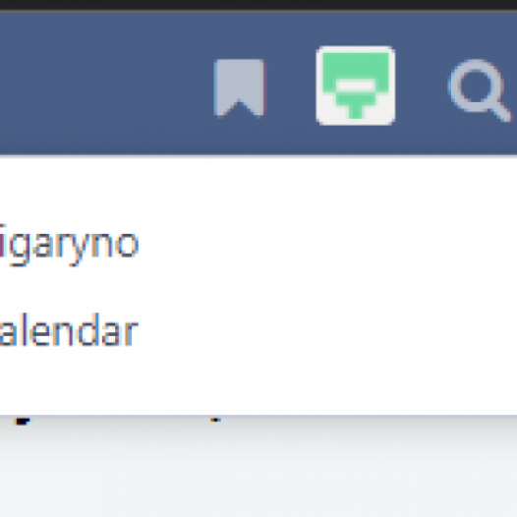This screenshot has height=517, width=517.
Task: Click white panel space right of "alendar"
Action: point(326,330)
